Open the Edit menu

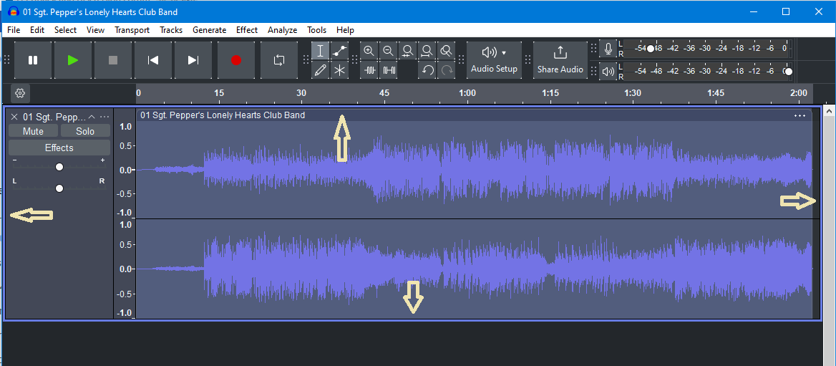coord(37,30)
